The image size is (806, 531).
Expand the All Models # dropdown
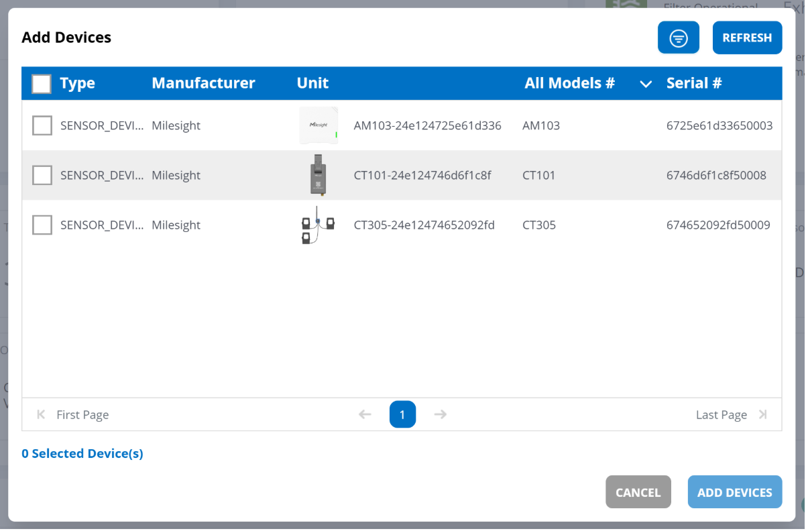click(x=646, y=84)
